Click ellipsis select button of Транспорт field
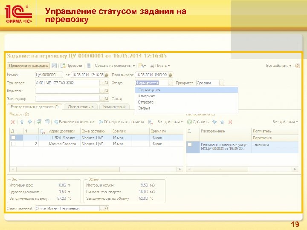307x230 pixels. [101, 83]
